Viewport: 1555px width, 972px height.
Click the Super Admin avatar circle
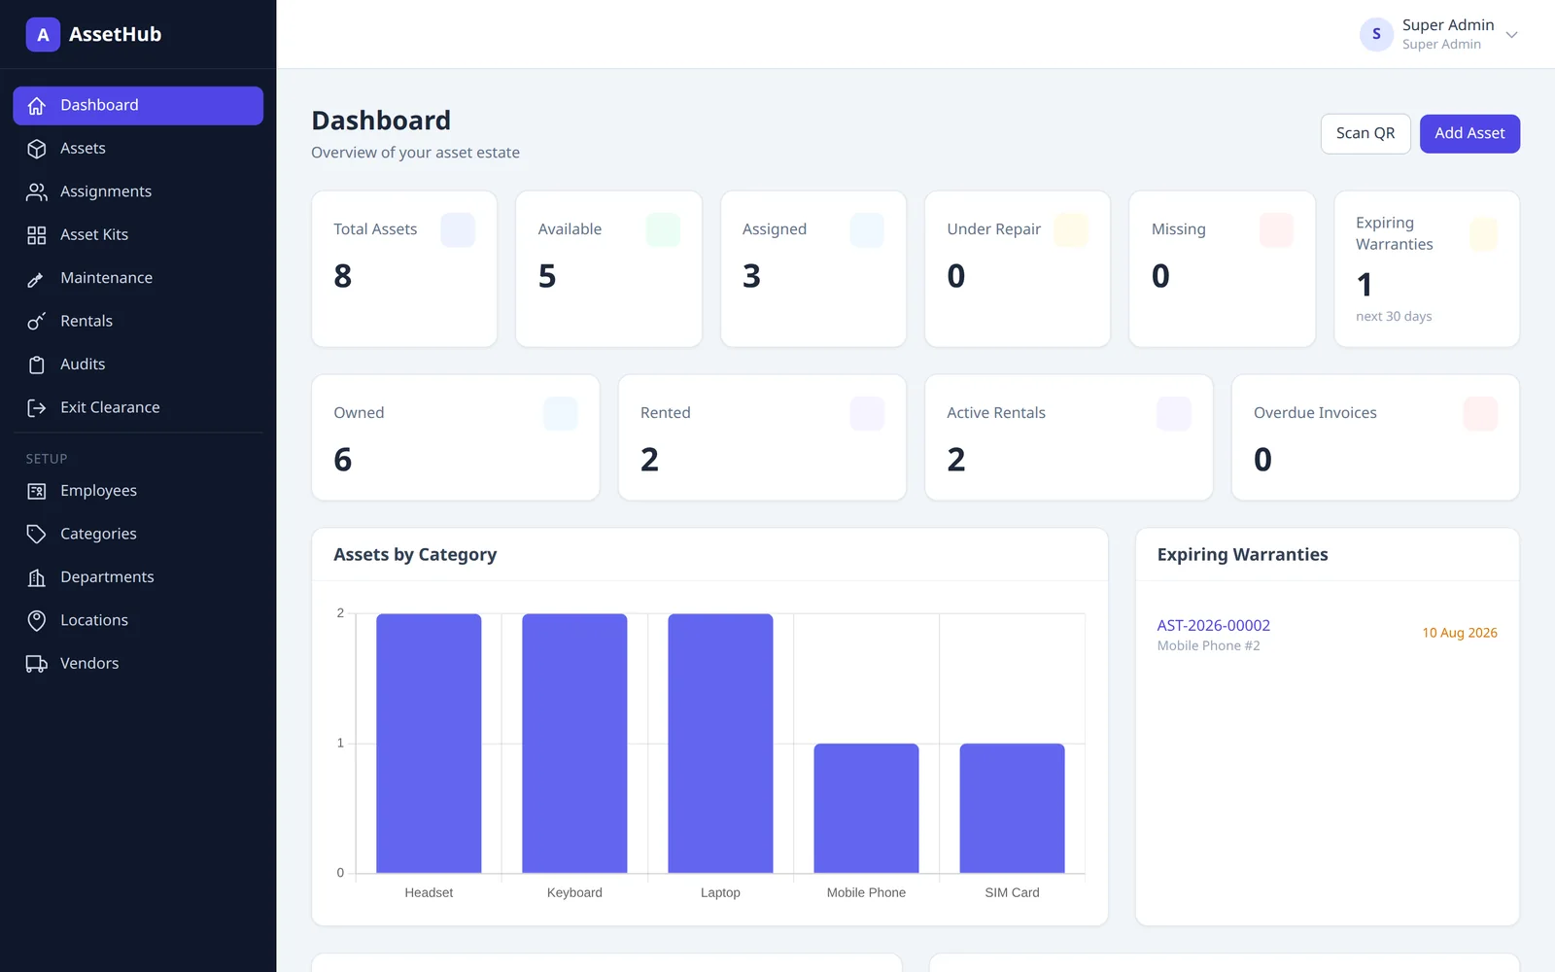(x=1376, y=34)
